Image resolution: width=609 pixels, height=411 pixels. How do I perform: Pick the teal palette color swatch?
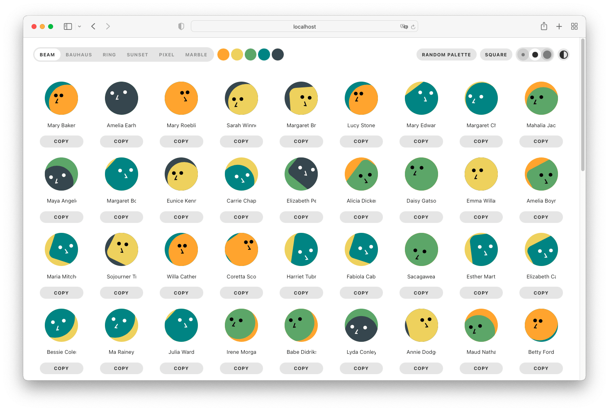click(x=264, y=54)
